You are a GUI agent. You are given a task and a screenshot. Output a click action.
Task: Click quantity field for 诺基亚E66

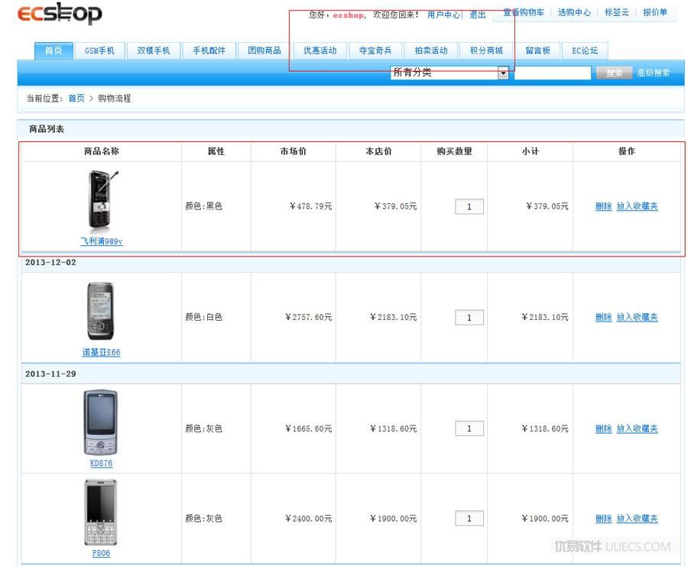tap(469, 318)
